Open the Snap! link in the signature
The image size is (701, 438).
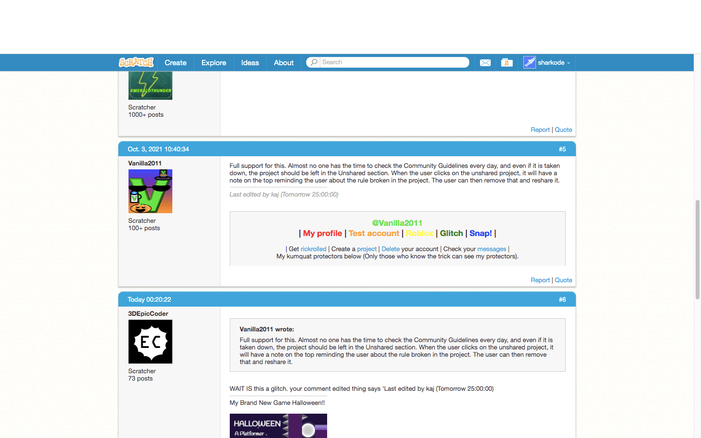click(x=480, y=233)
